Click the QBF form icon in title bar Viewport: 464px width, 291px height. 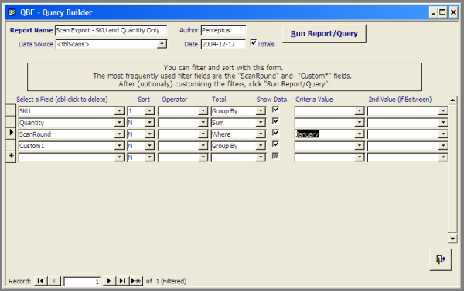[12, 12]
